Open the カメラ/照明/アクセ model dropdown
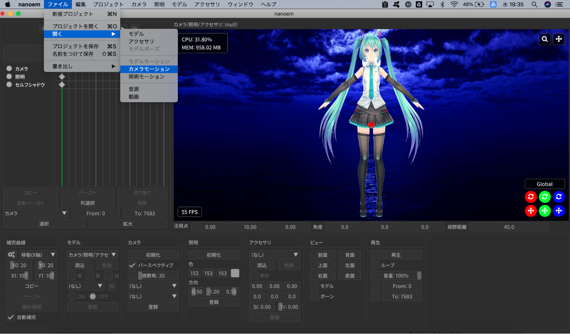 tap(92, 254)
